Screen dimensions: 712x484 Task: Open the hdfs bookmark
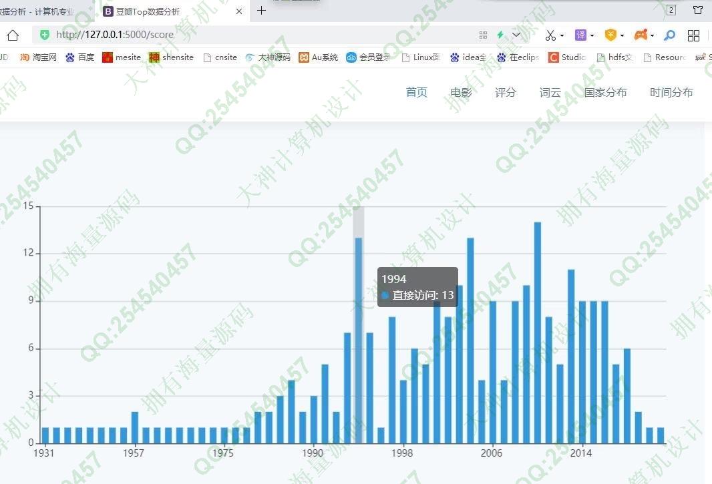click(x=614, y=57)
